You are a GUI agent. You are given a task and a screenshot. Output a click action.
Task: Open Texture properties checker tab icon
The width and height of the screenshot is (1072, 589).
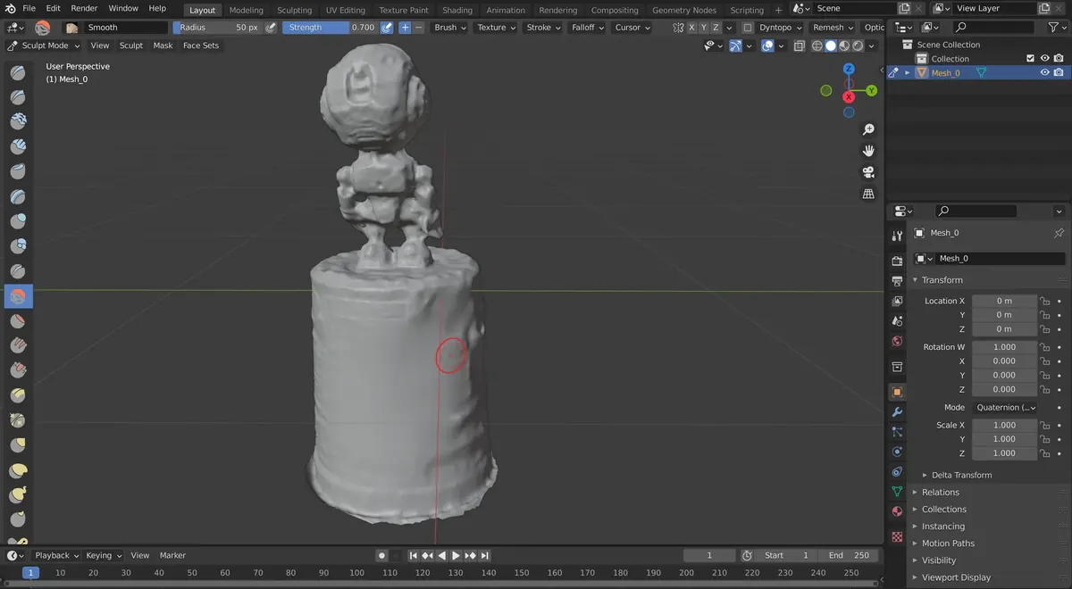tap(897, 536)
